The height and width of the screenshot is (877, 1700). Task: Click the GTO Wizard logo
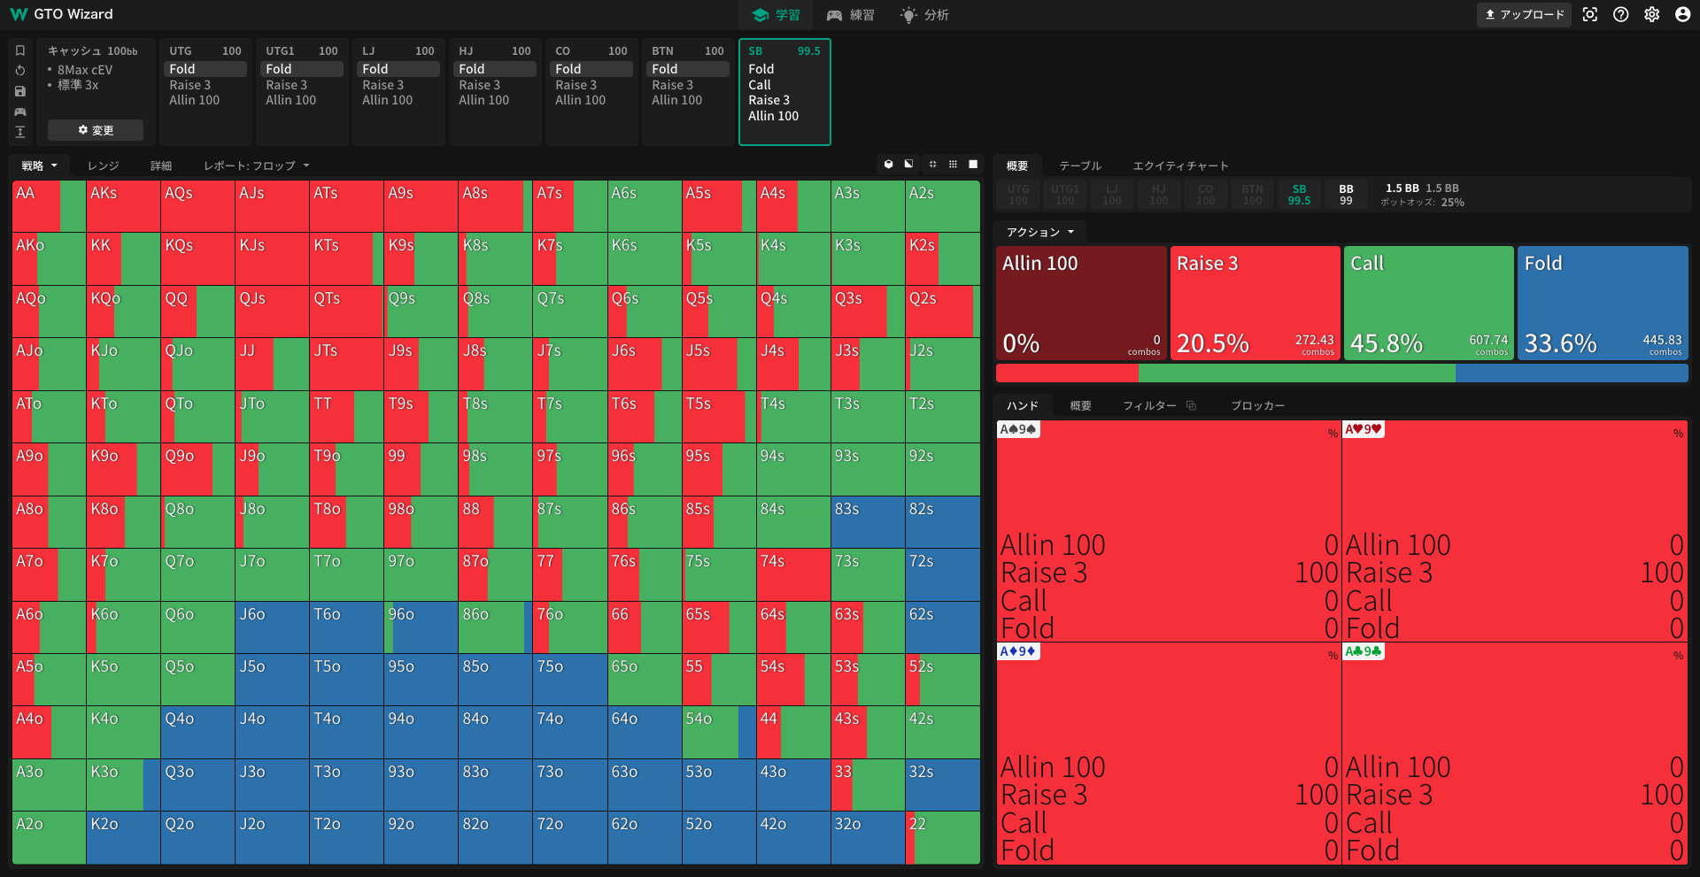[61, 14]
